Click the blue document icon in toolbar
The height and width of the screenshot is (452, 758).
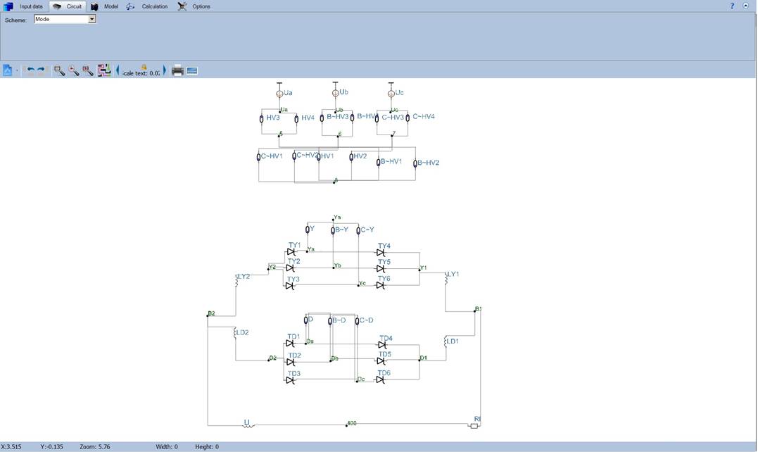pos(7,70)
